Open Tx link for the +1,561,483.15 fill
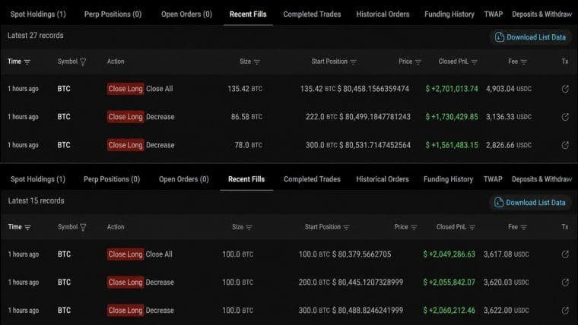Viewport: 578px width, 325px height. (565, 145)
